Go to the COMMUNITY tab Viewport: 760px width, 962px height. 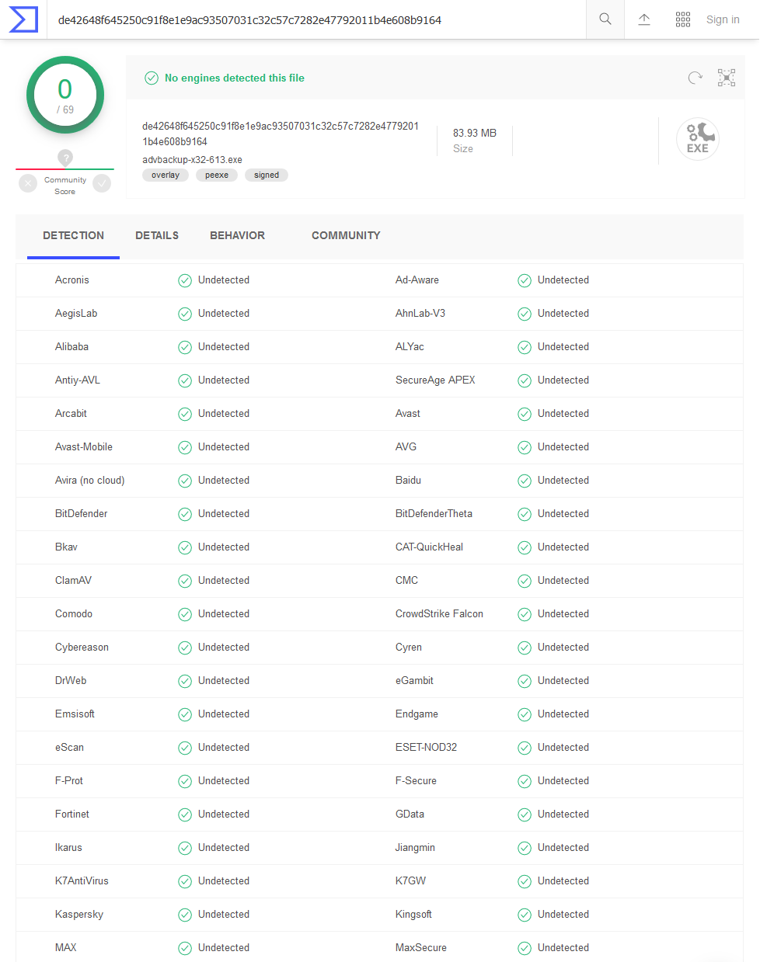coord(346,235)
